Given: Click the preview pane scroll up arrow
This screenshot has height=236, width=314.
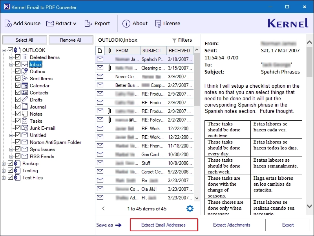Looking at the screenshot, I should [x=309, y=42].
